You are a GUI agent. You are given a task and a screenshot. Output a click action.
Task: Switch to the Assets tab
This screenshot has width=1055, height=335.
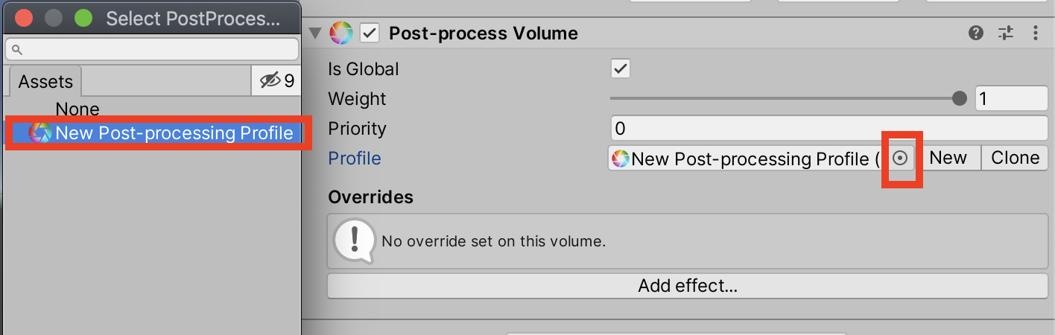[45, 81]
